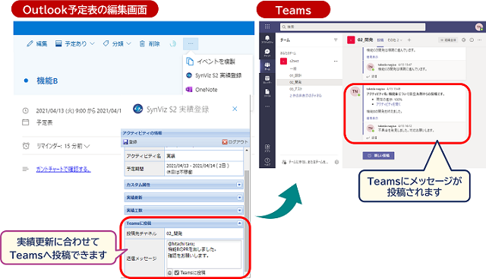This screenshot has width=486, height=279.
Task: Open the 予定あり status dropdown
Action: [x=74, y=44]
